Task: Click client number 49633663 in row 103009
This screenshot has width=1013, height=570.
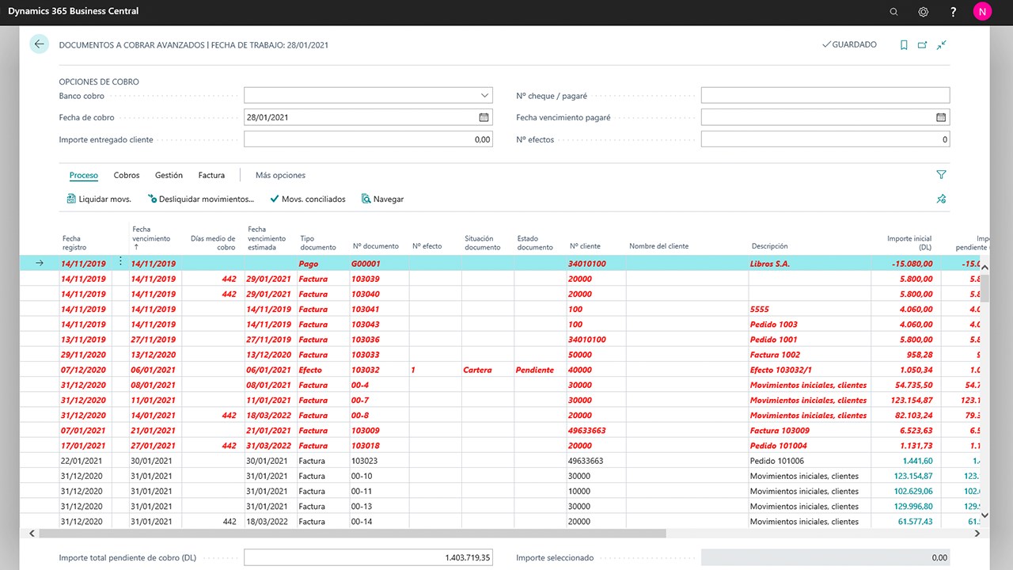Action: click(x=587, y=431)
